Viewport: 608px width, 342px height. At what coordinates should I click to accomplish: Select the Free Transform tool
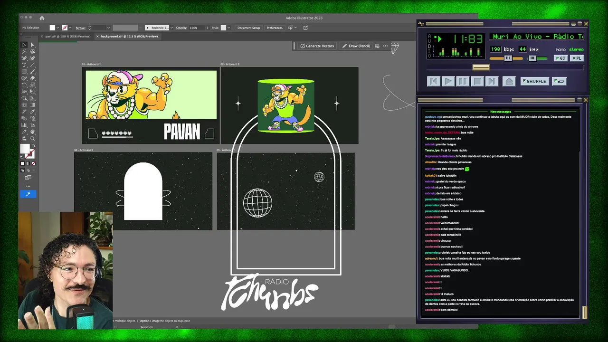(x=33, y=92)
